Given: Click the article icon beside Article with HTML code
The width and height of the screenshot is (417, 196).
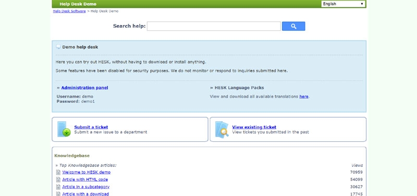Looking at the screenshot, I should pos(58,180).
